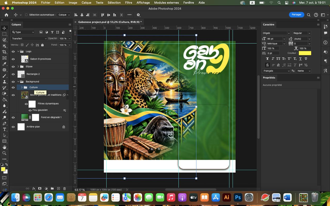
Task: Toggle visibility of Culture group
Action: (x=13, y=88)
